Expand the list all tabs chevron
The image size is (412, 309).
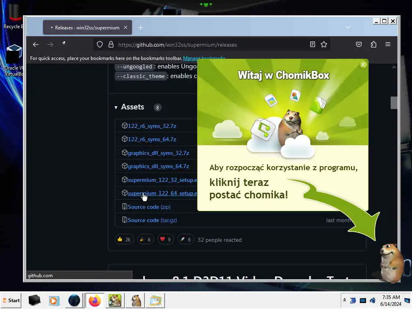point(348,27)
